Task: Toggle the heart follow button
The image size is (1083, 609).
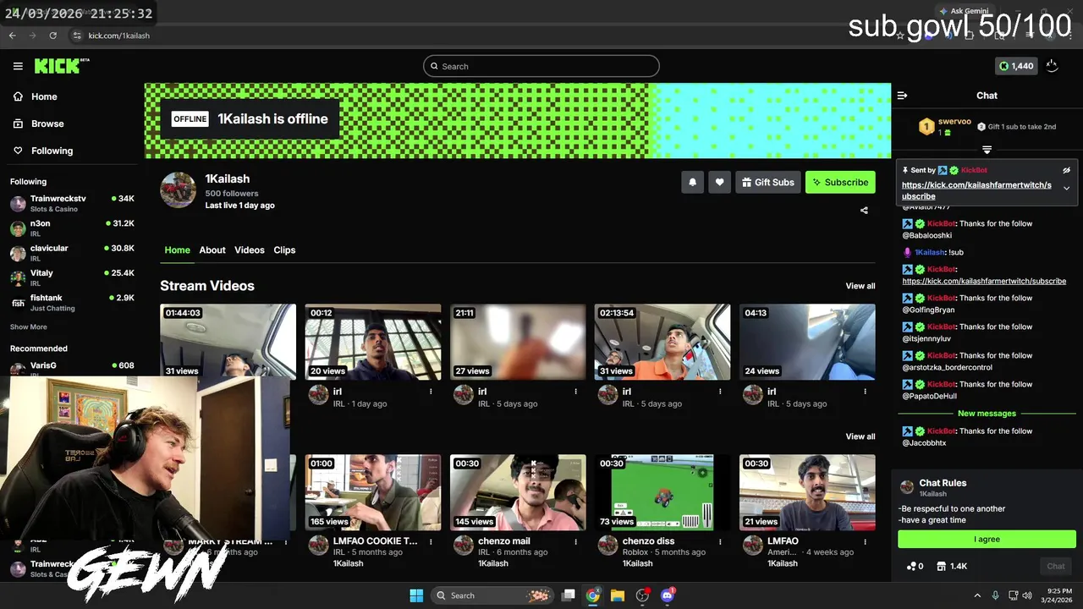Action: pyautogui.click(x=719, y=182)
